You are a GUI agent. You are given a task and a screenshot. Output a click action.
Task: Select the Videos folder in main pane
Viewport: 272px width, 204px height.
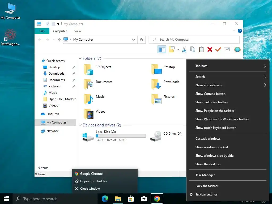coord(95,114)
